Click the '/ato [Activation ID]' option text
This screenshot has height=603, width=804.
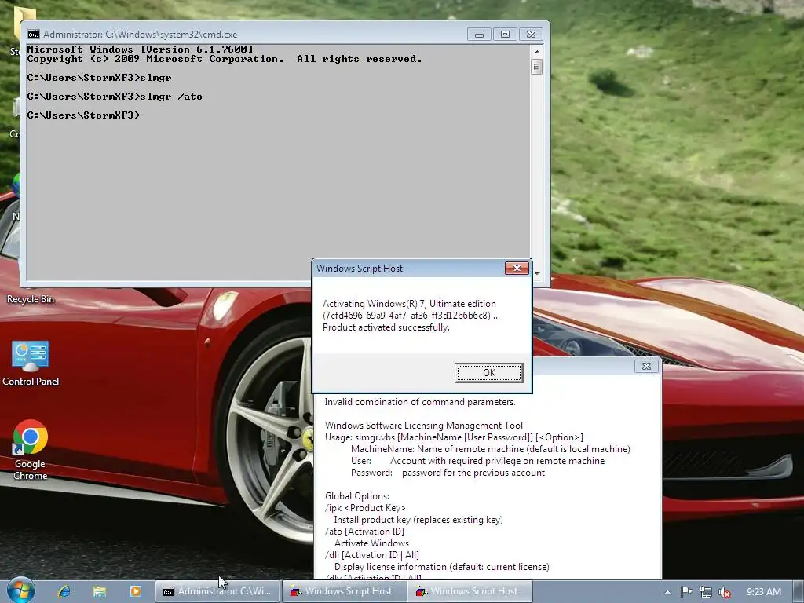[364, 532]
